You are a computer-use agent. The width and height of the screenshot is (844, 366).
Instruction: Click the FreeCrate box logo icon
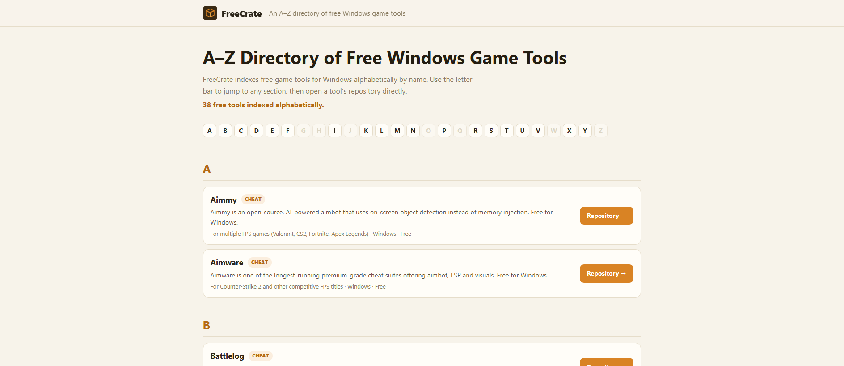(x=210, y=13)
